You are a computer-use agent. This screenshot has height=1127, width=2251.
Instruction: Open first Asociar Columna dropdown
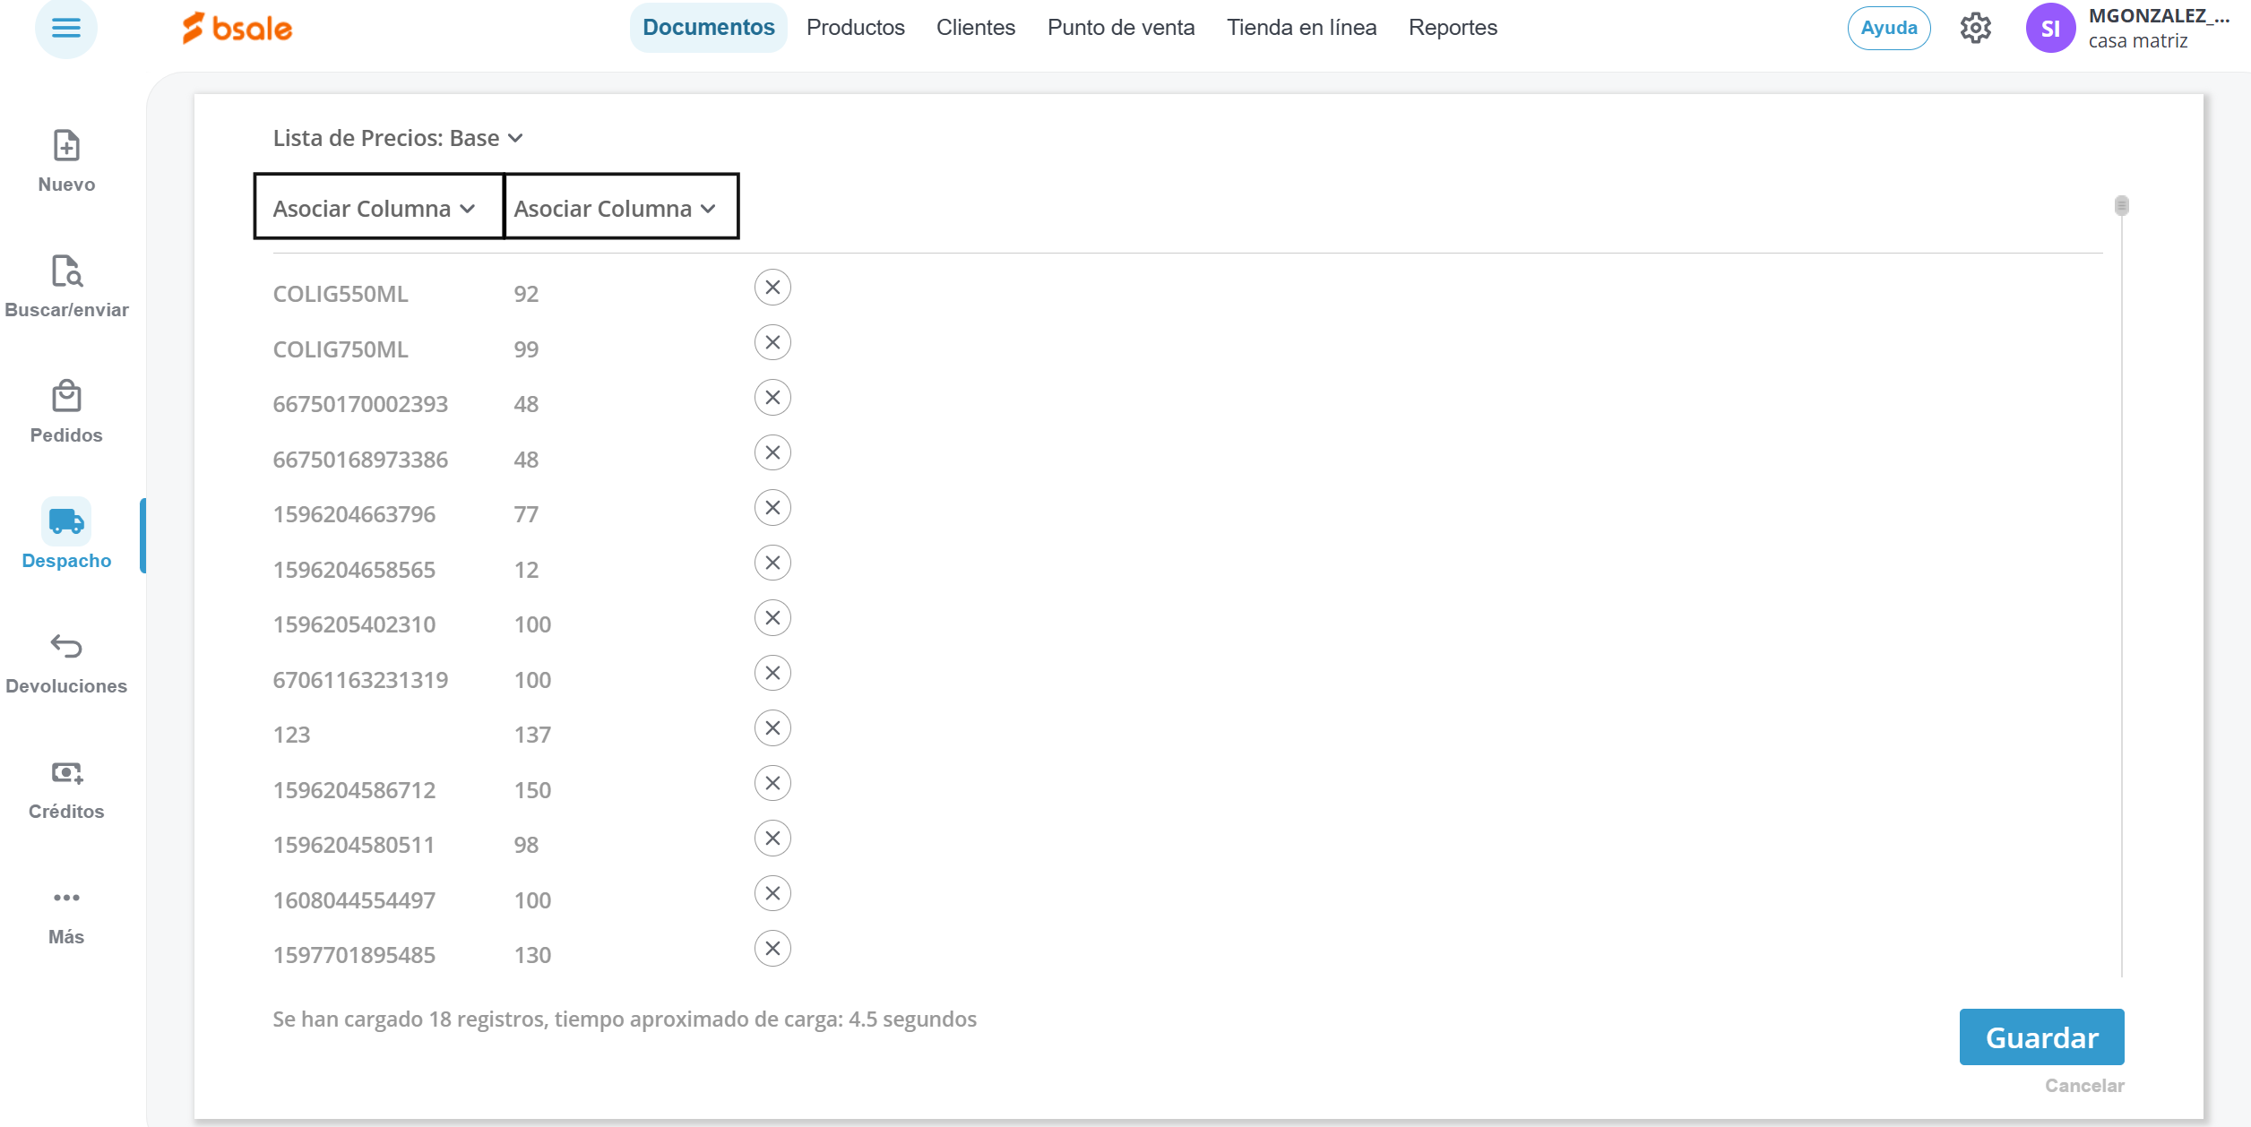(375, 209)
